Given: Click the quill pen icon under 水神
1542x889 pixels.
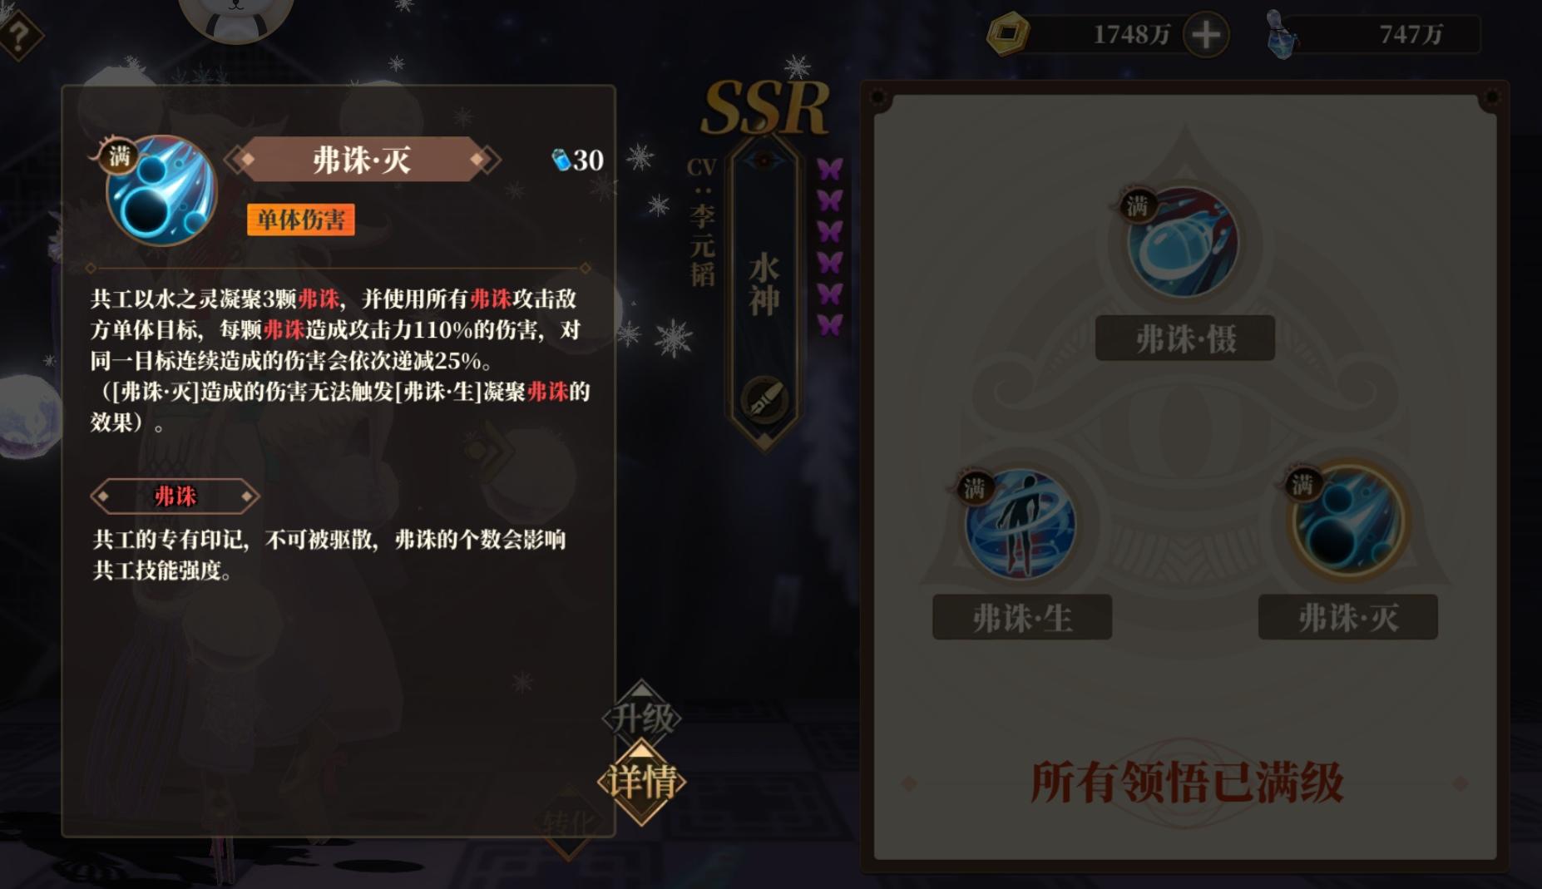Looking at the screenshot, I should click(764, 400).
